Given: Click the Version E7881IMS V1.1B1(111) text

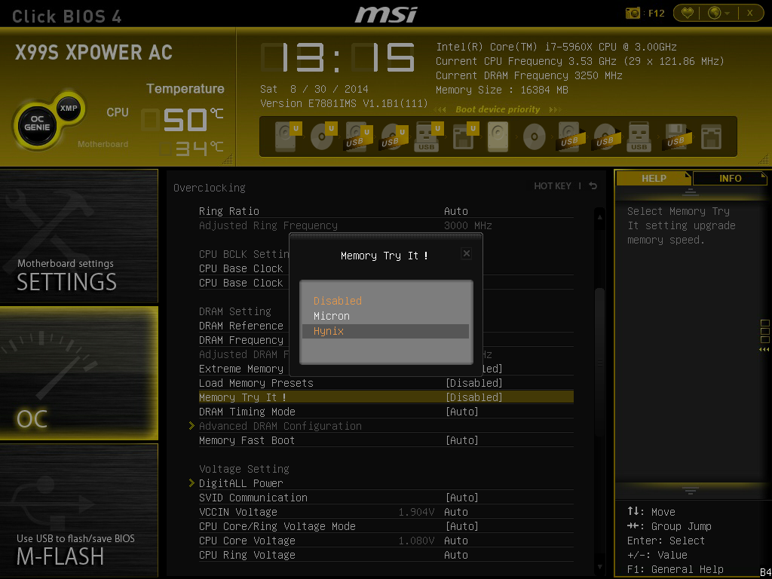Looking at the screenshot, I should 344,103.
